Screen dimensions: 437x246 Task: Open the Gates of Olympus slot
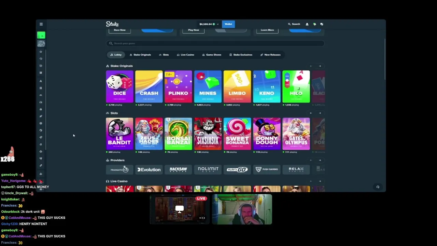[296, 134]
